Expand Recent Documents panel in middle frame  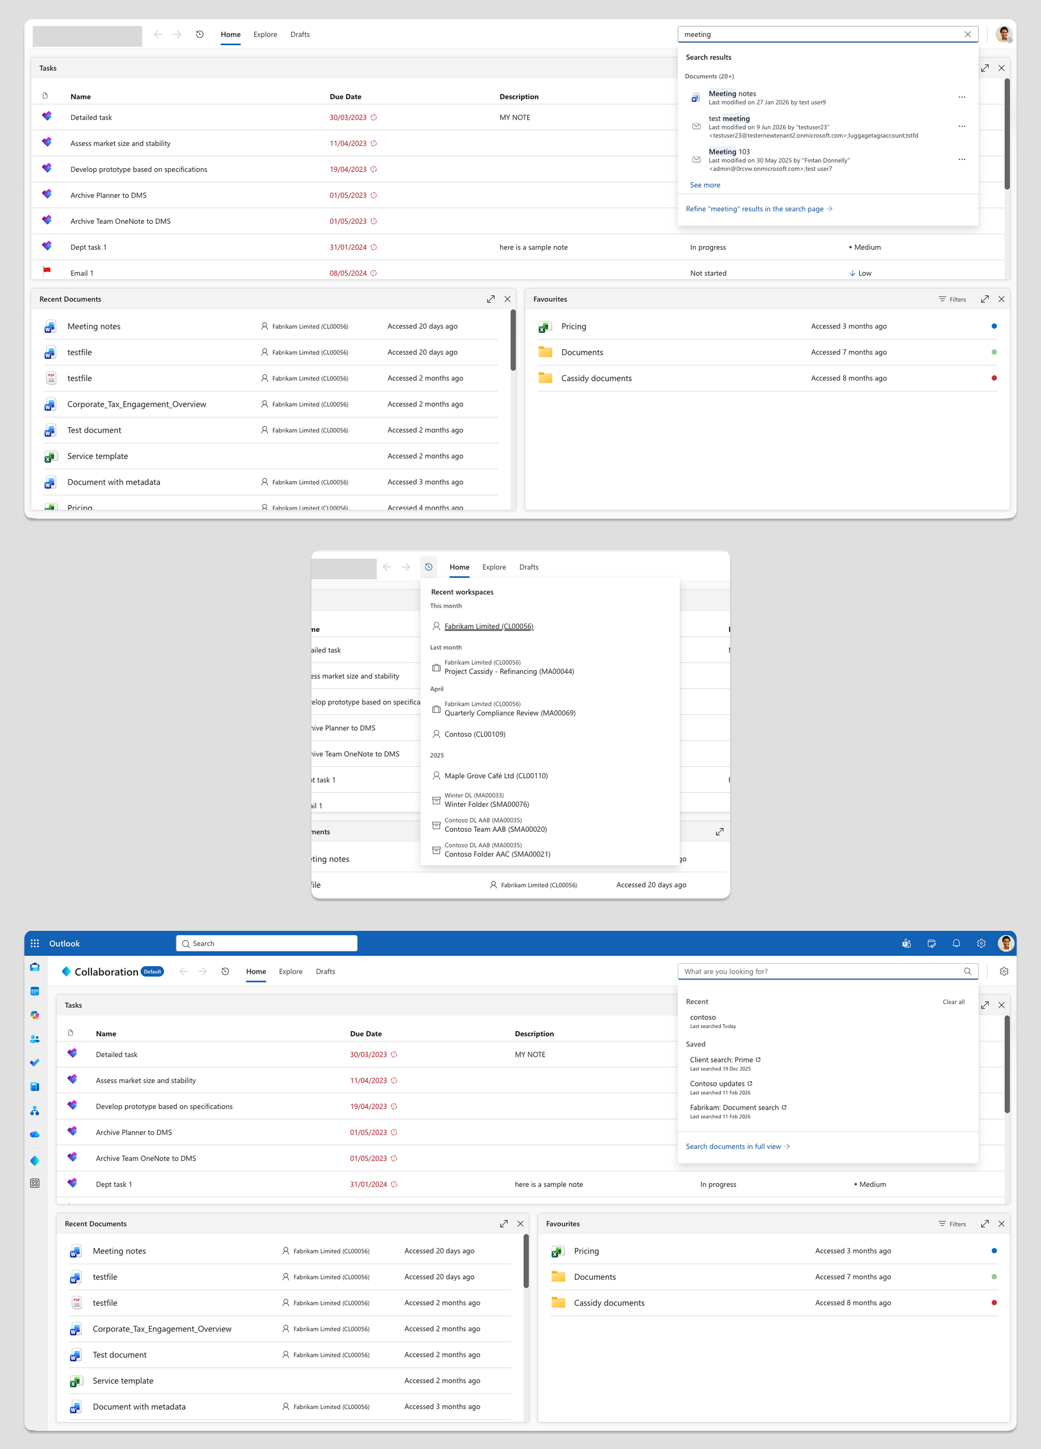pyautogui.click(x=720, y=832)
